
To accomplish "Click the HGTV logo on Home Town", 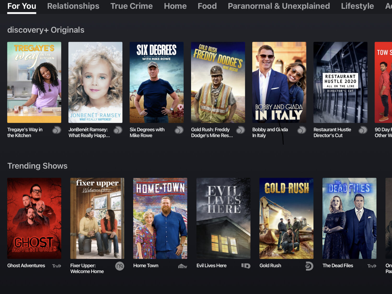I will [x=183, y=266].
